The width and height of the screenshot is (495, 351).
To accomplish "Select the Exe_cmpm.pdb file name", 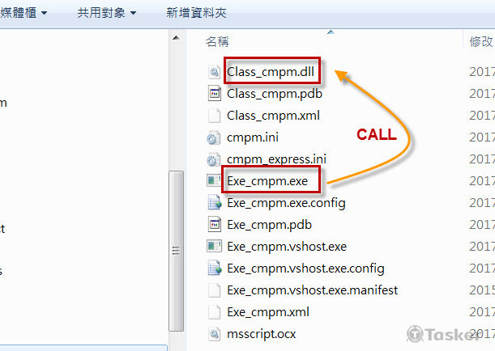I will [263, 224].
